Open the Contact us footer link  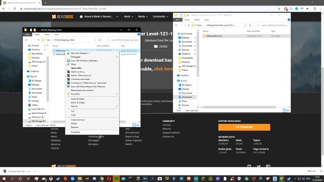pyautogui.click(x=168, y=136)
